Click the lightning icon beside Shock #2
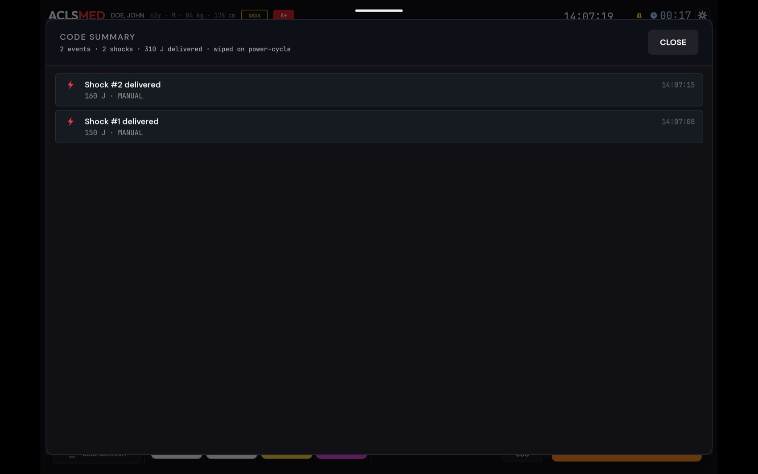Viewport: 758px width, 474px height. tap(70, 85)
